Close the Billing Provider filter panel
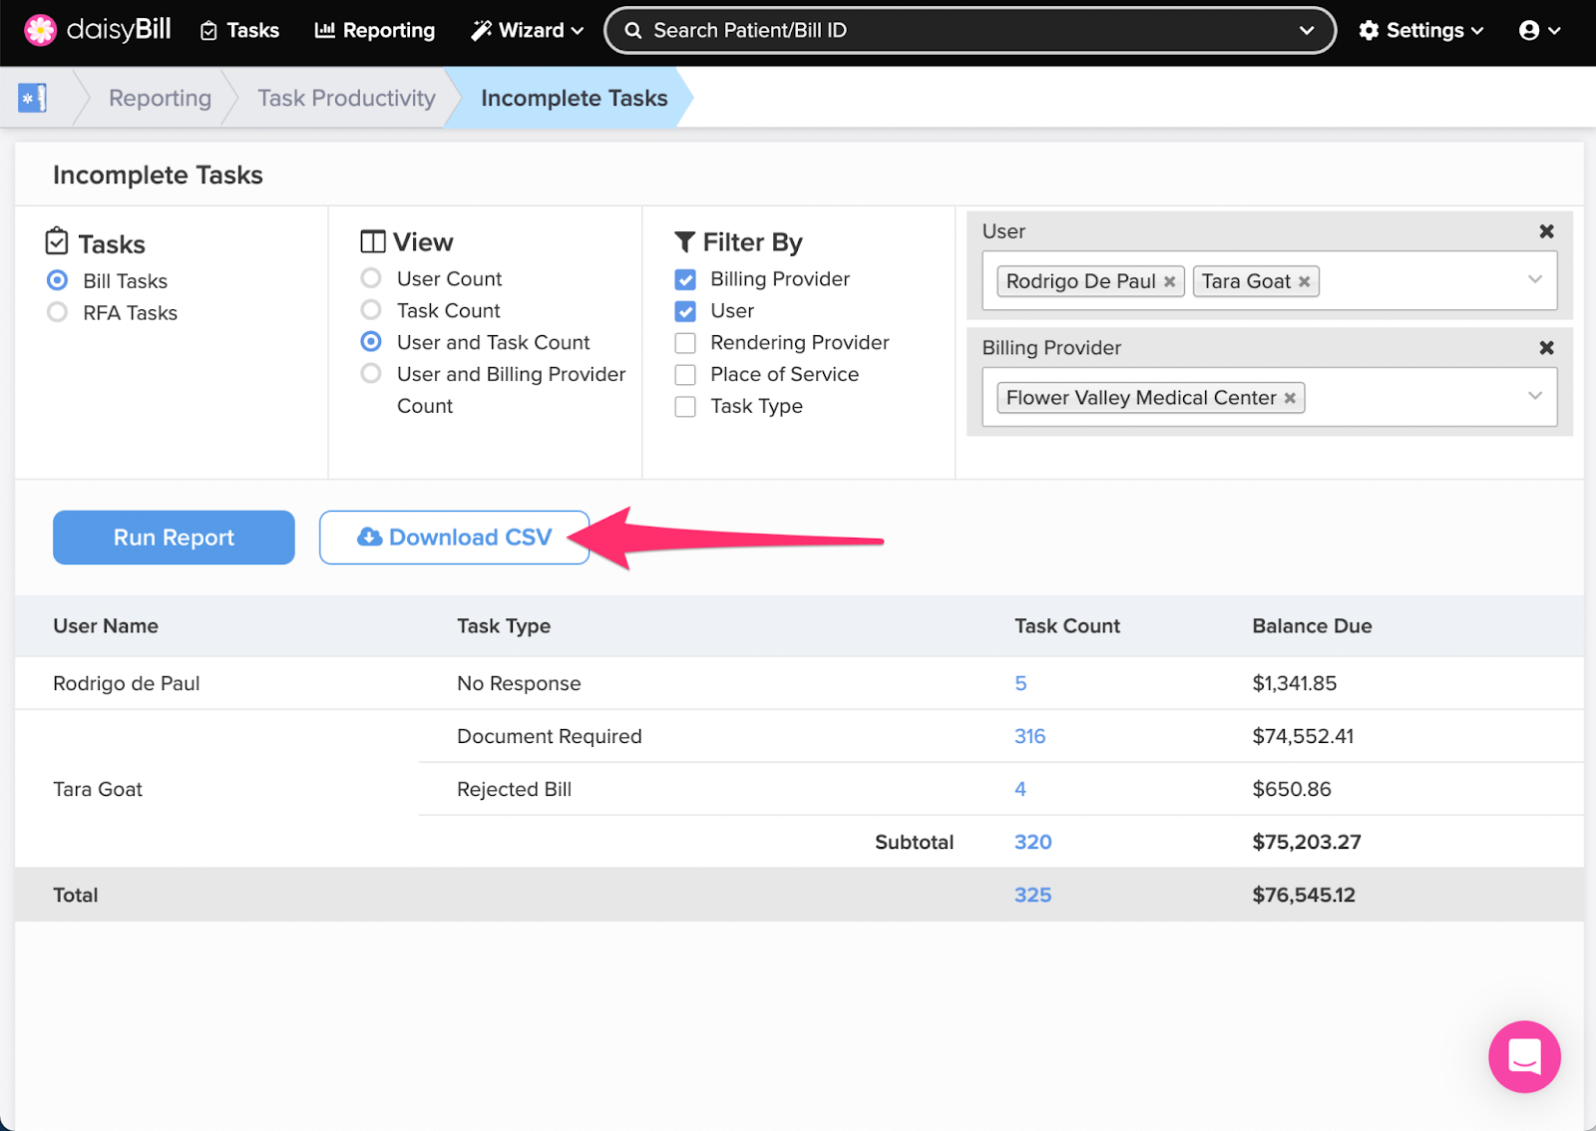 pyautogui.click(x=1546, y=348)
